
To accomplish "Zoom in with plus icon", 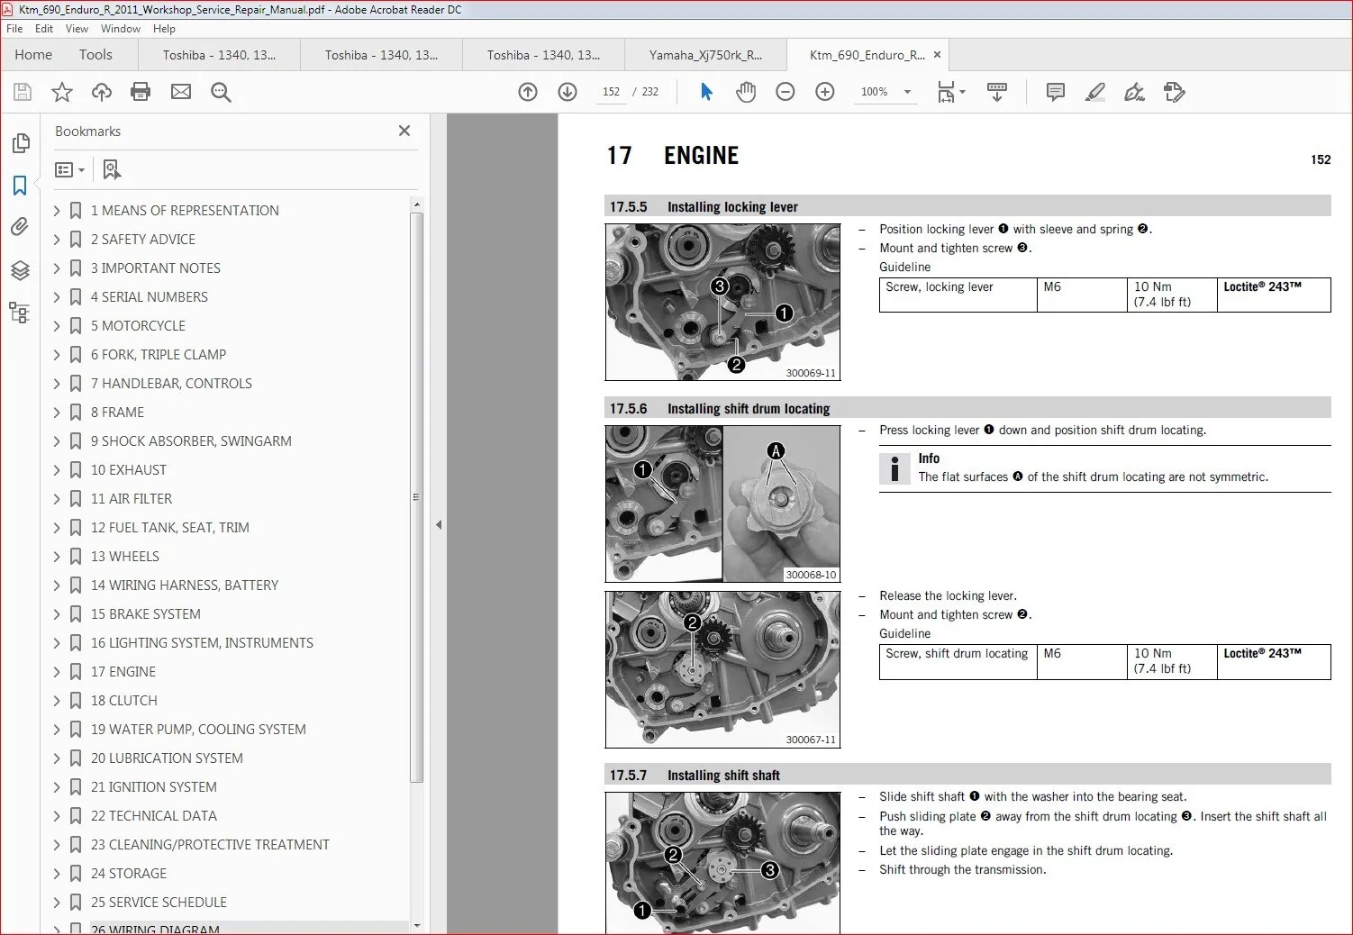I will (x=825, y=92).
